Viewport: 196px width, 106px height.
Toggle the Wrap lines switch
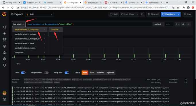(x=67, y=73)
